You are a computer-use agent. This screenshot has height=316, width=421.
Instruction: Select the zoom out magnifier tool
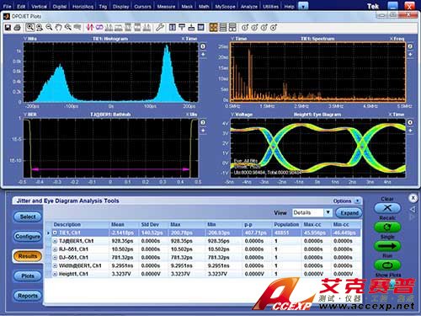[x=49, y=27]
